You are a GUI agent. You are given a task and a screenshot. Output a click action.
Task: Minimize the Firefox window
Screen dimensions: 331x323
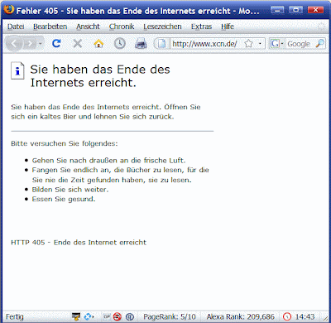pos(277,10)
